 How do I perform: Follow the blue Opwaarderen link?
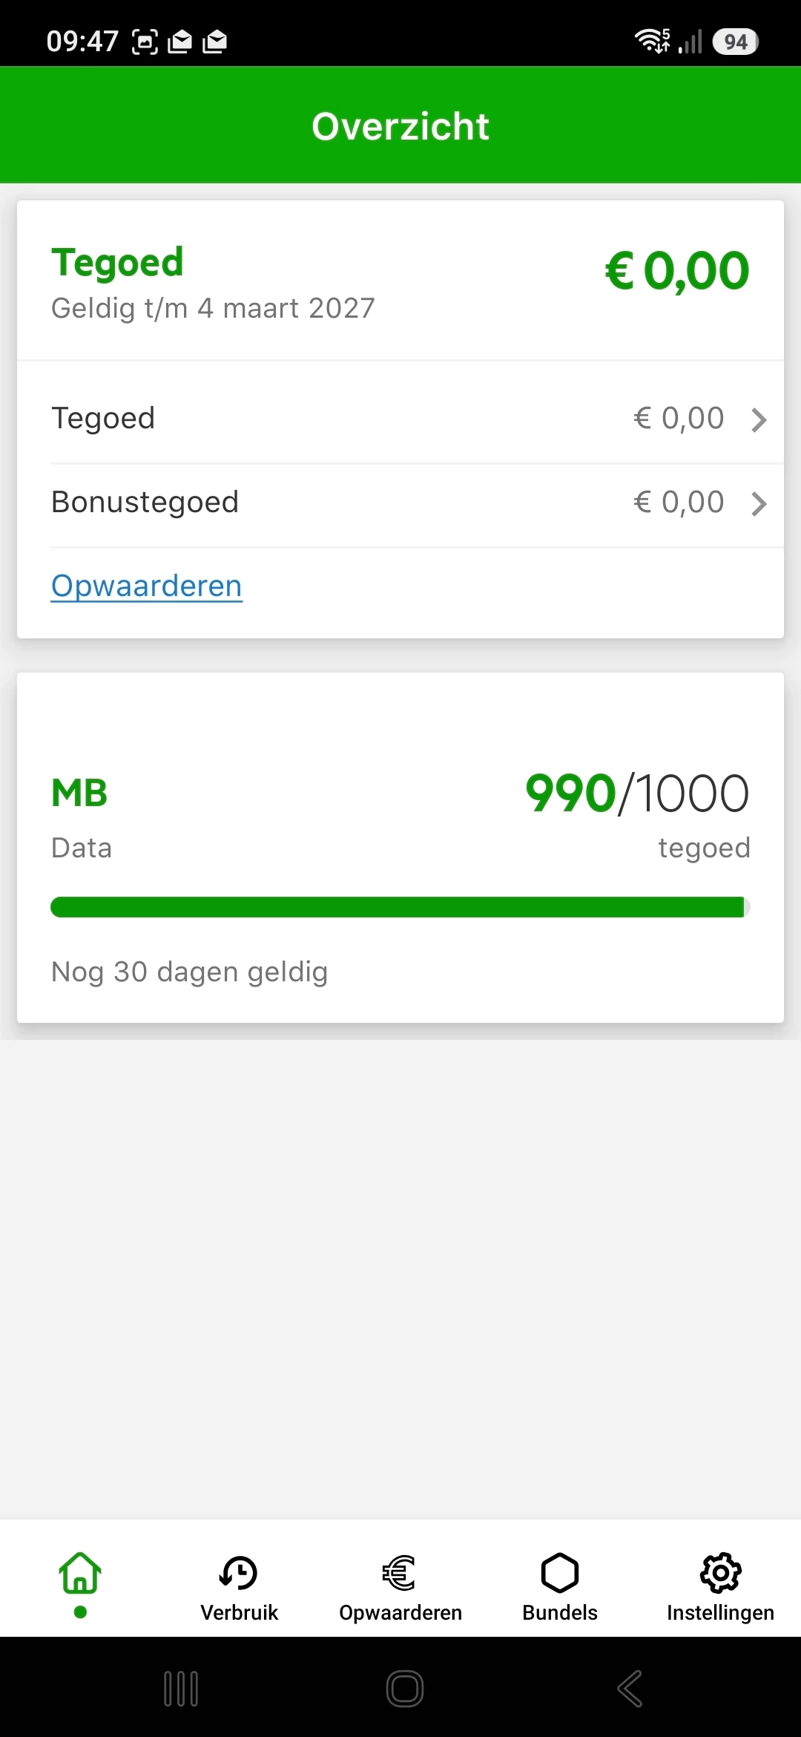[x=147, y=586]
